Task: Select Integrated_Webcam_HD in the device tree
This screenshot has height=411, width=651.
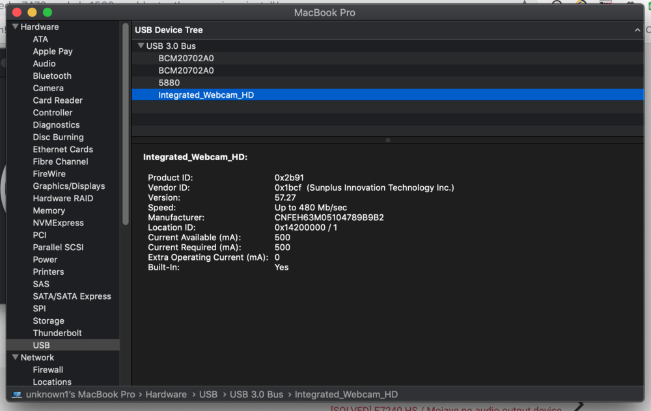Action: tap(206, 95)
